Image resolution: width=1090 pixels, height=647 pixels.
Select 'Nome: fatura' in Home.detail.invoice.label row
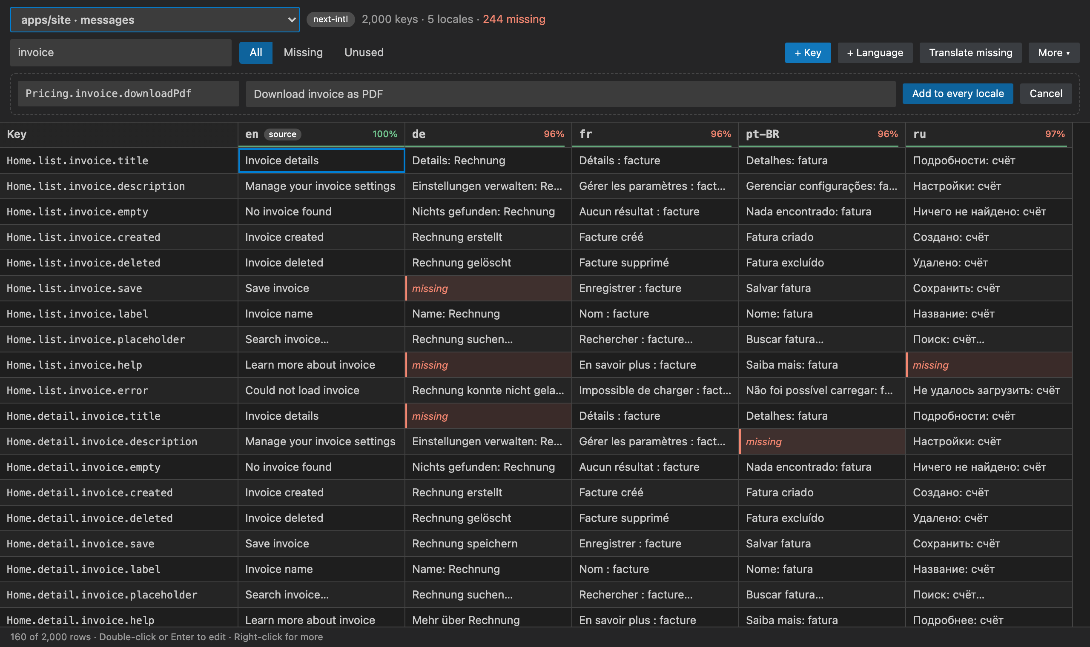click(x=822, y=570)
